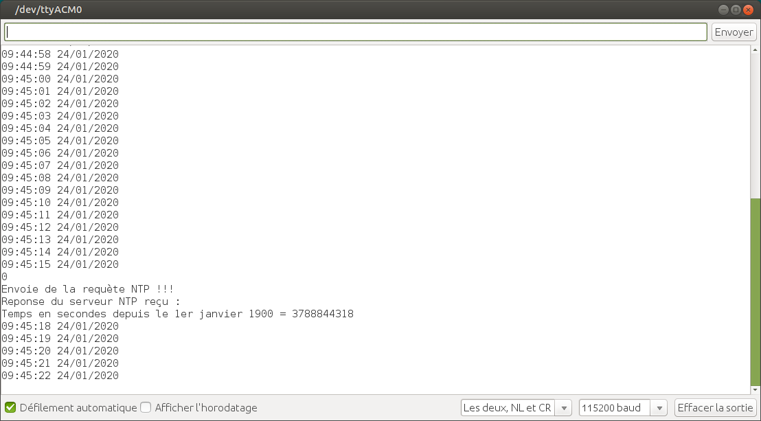Disable the Défilement automatique checkbox
The image size is (761, 421).
coord(10,407)
